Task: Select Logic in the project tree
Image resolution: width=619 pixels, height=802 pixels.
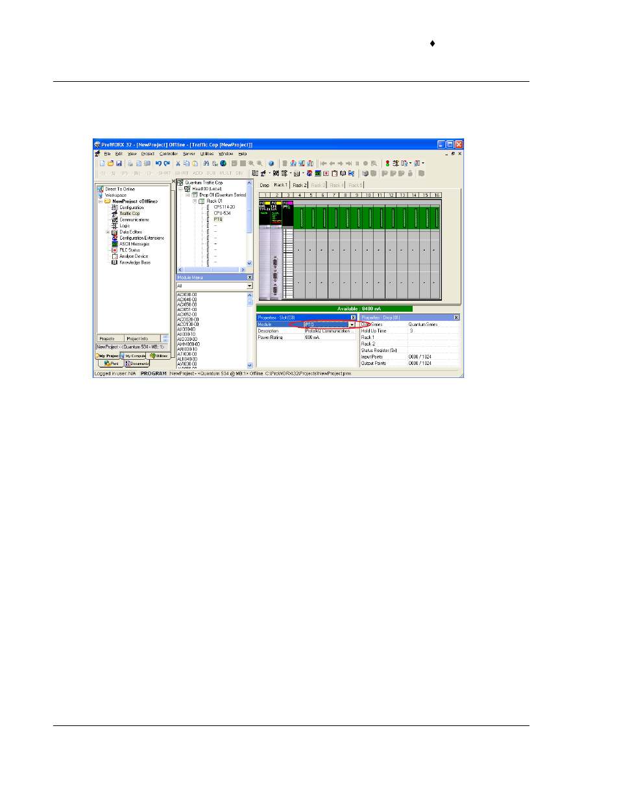Action: (125, 226)
